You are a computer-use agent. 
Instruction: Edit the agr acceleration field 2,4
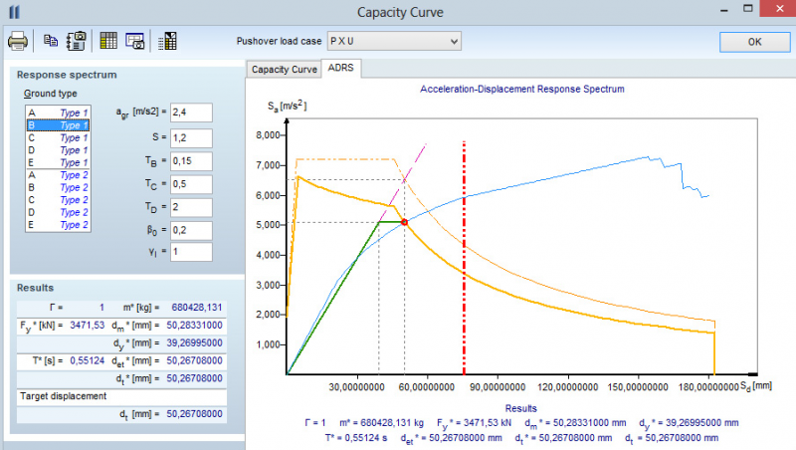click(191, 112)
